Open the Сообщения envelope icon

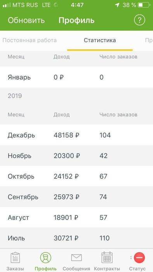point(76,258)
